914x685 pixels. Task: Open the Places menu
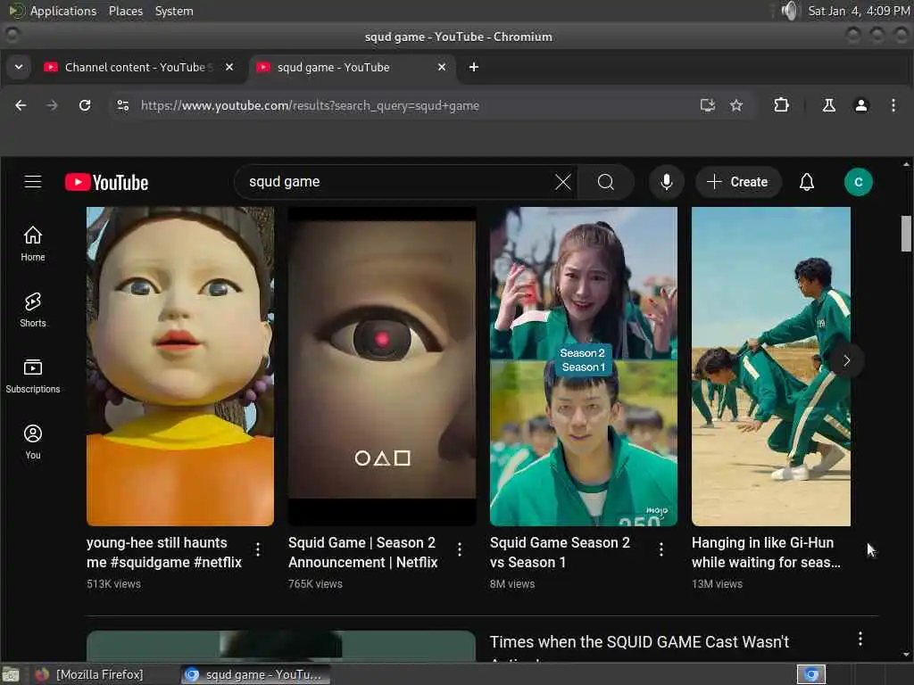[125, 11]
